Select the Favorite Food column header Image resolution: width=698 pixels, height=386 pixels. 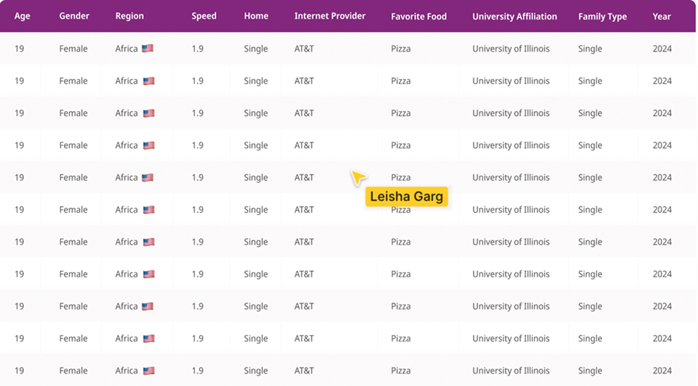[x=419, y=16]
